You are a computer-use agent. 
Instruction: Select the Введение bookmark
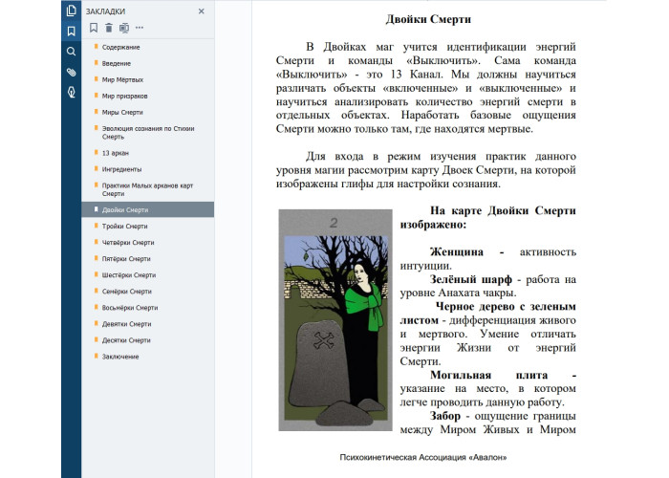click(119, 63)
